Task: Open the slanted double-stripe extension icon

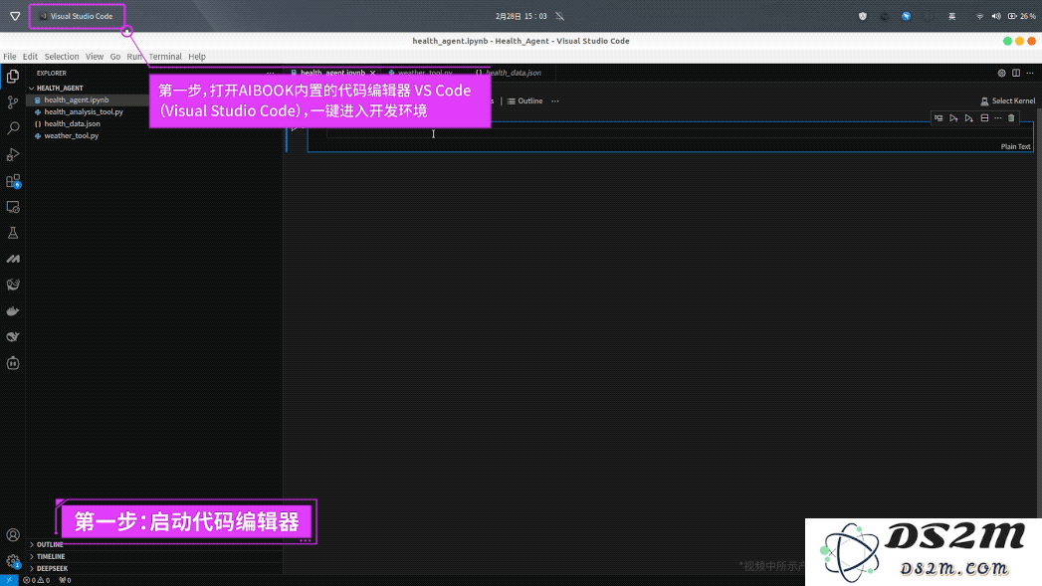Action: pos(13,259)
